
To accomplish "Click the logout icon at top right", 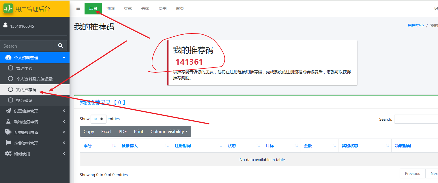I will pos(436,8).
